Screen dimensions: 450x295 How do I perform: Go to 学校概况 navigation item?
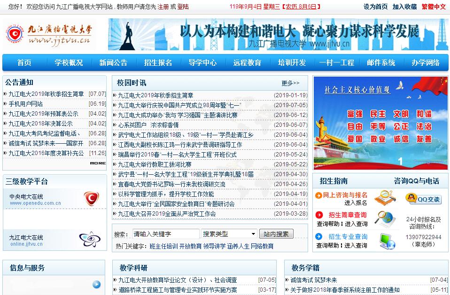pyautogui.click(x=69, y=63)
